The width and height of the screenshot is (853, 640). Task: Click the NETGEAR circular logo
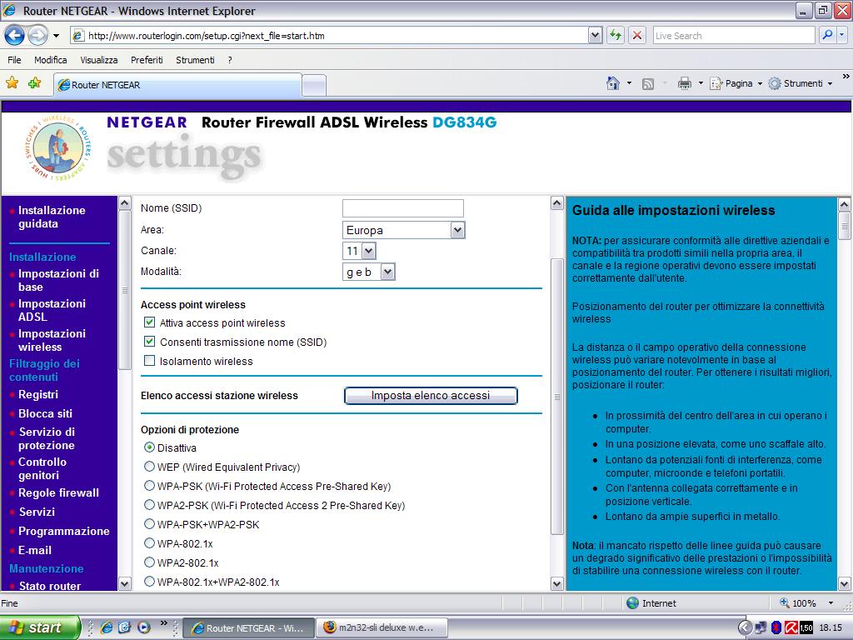click(x=58, y=148)
